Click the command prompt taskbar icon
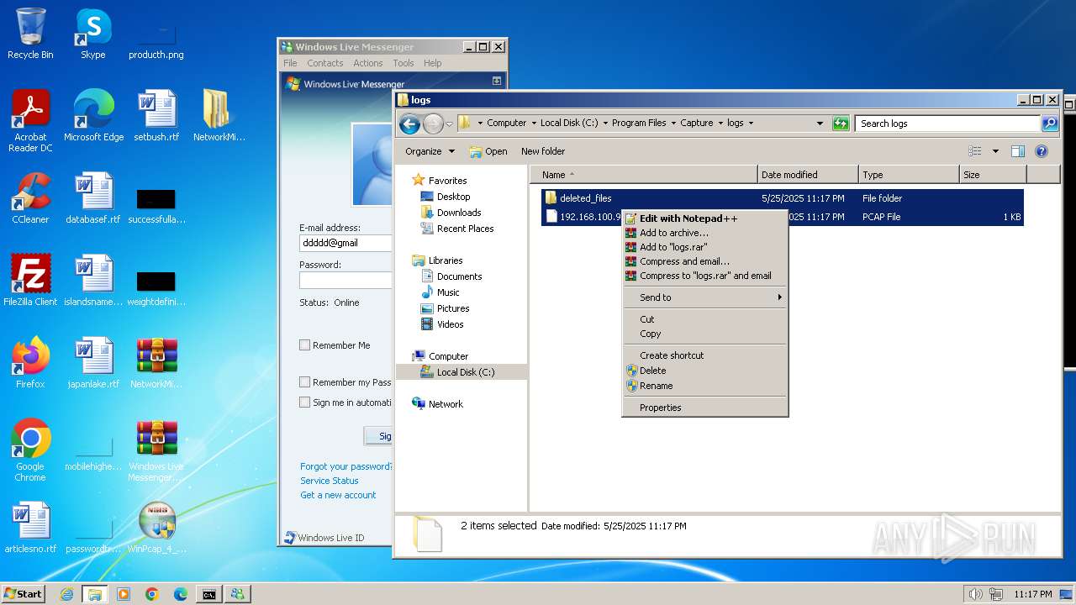1076x605 pixels. click(208, 594)
